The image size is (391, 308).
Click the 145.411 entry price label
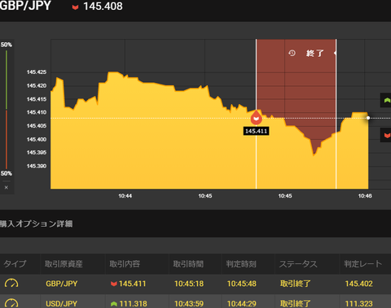(x=256, y=131)
